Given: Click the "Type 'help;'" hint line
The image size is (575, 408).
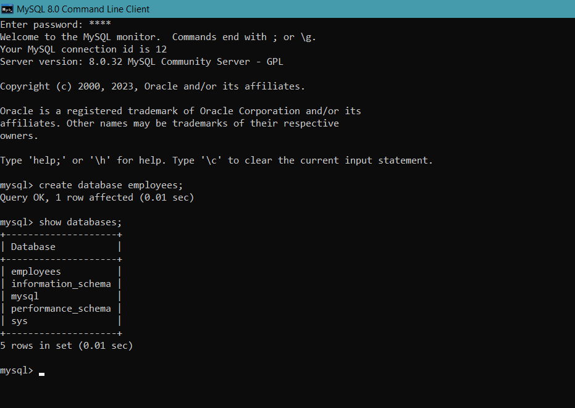Looking at the screenshot, I should click(x=216, y=160).
